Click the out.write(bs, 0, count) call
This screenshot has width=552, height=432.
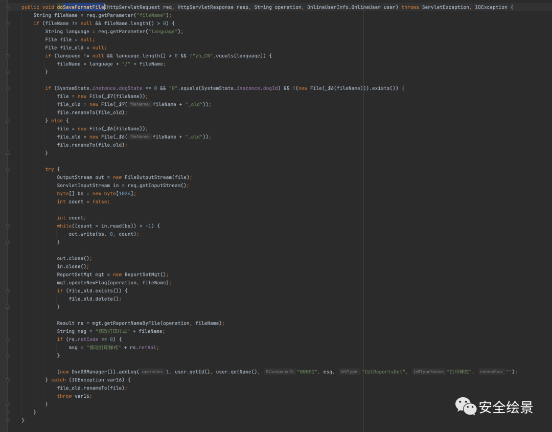[104, 234]
